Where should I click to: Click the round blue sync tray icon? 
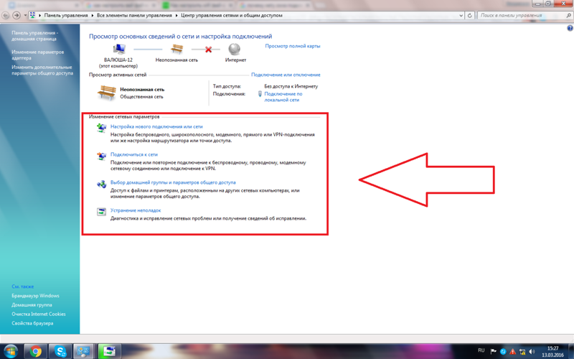503,352
